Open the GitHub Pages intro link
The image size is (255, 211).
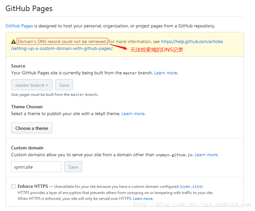click(19, 26)
